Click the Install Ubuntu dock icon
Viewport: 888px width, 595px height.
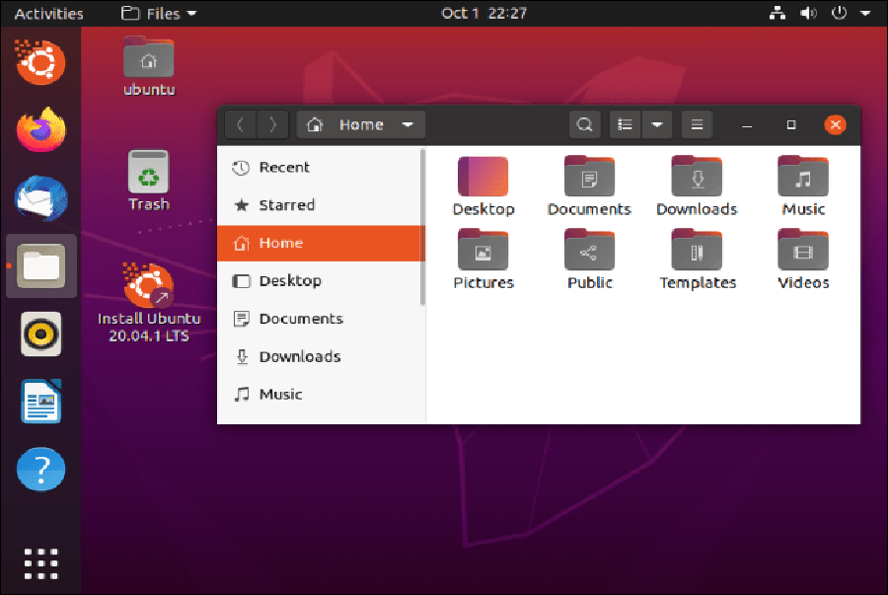[39, 62]
